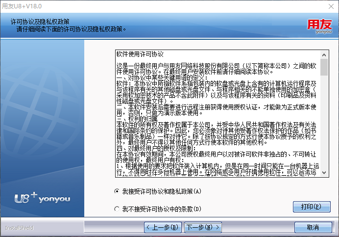Cancel installation with the 取消 button
339x237 pixels.
click(313, 227)
